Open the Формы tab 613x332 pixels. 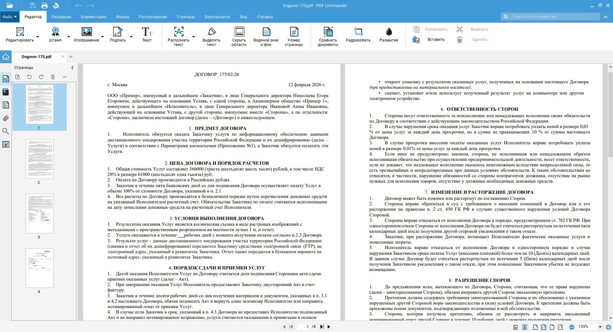(x=123, y=17)
